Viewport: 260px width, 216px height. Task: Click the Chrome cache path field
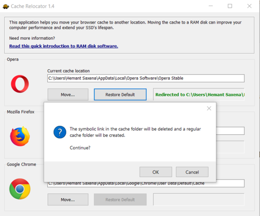(x=145, y=183)
